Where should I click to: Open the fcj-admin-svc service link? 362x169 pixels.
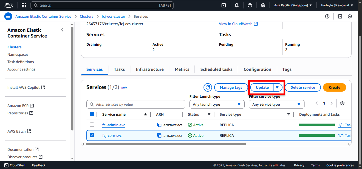coord(114,125)
